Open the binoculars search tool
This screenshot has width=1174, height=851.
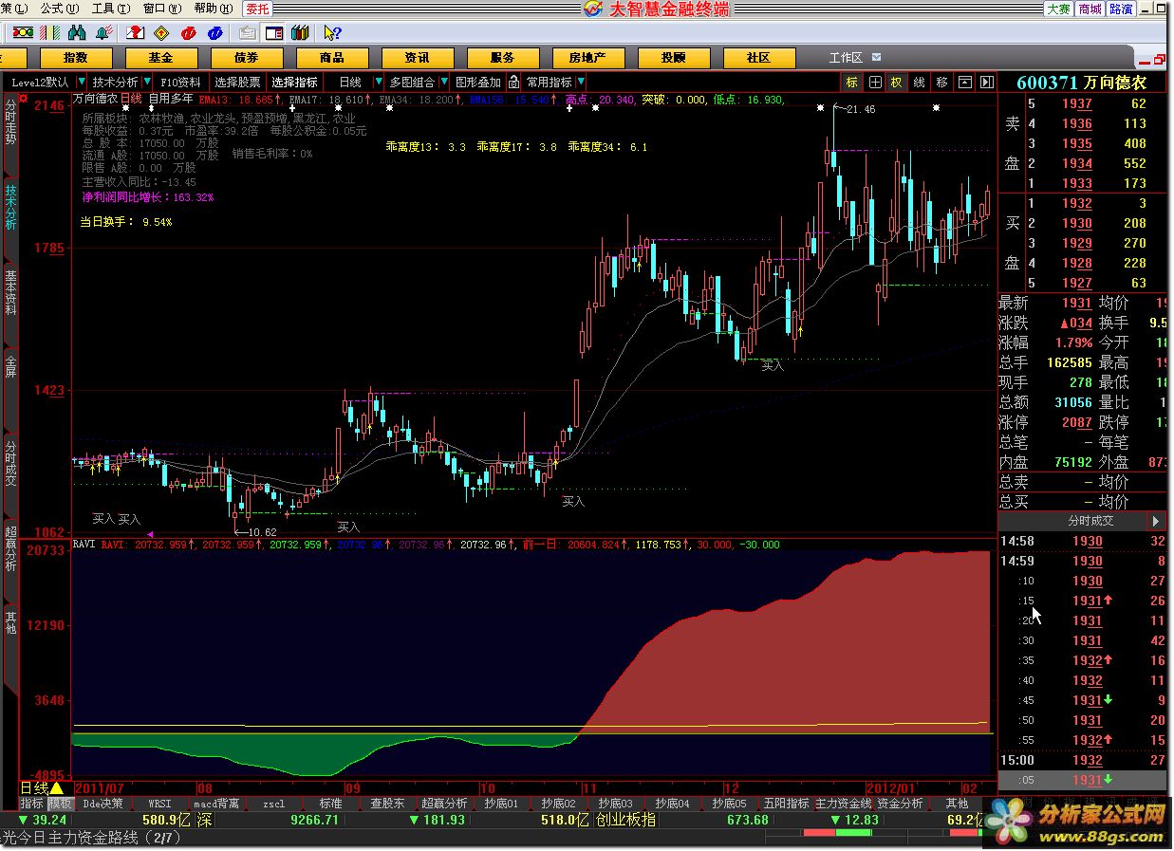pos(77,32)
